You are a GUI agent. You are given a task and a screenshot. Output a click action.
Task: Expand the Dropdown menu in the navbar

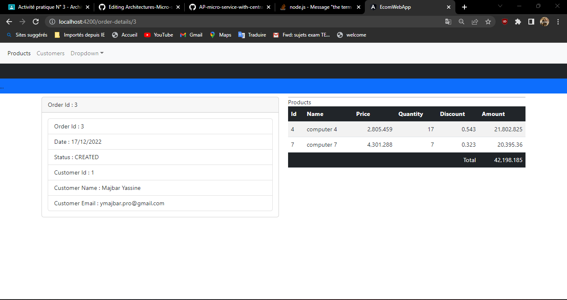[x=87, y=53]
